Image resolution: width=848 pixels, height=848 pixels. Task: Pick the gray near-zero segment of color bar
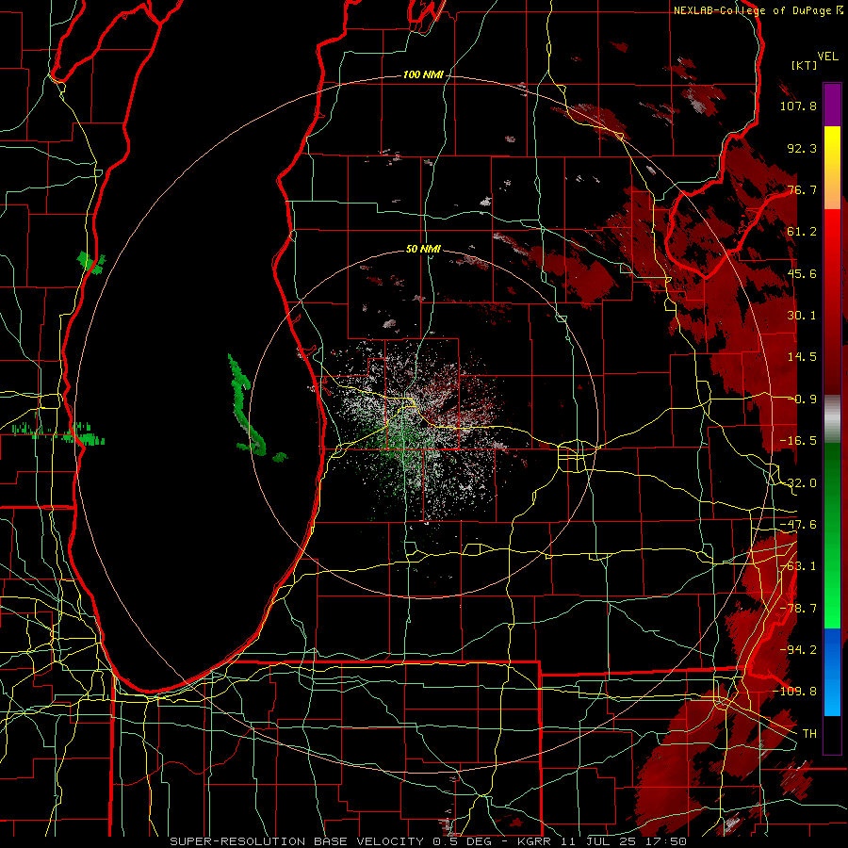point(832,419)
